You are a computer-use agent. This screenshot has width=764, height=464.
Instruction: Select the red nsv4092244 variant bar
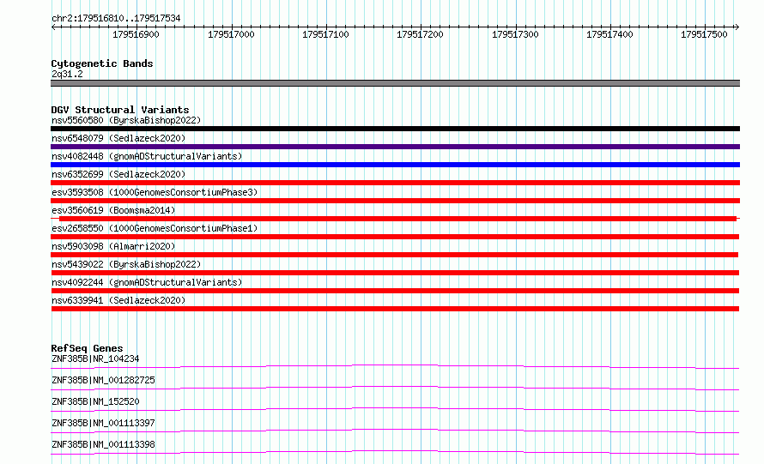click(x=395, y=291)
